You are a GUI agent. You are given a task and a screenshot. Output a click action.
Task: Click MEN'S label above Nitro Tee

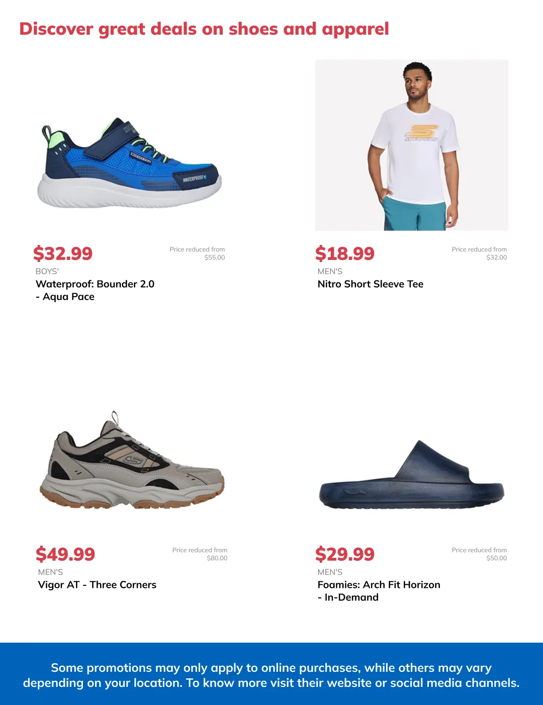330,271
